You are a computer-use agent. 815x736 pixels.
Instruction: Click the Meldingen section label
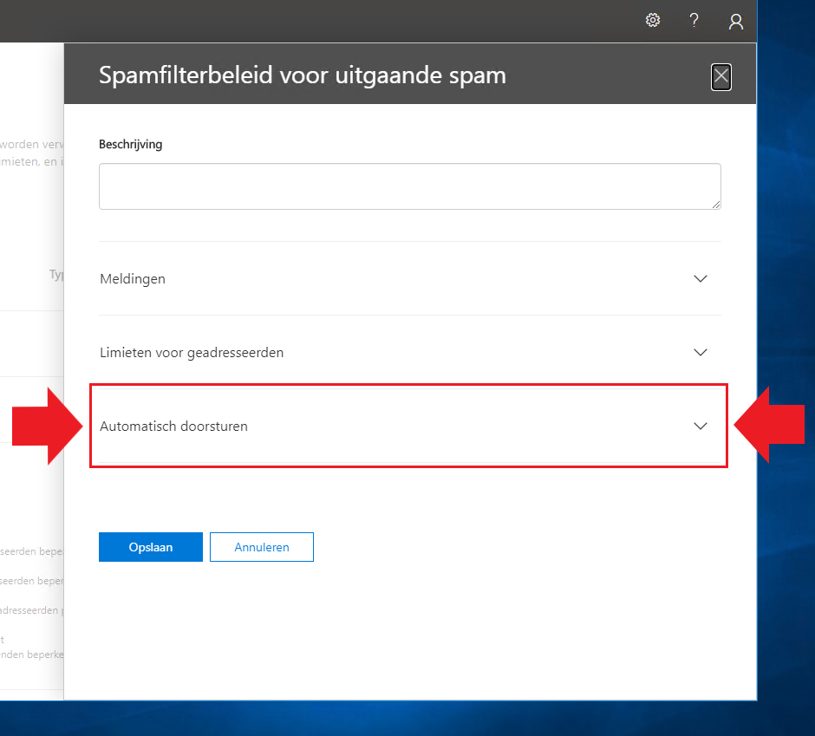click(x=133, y=279)
